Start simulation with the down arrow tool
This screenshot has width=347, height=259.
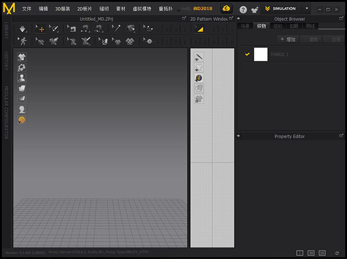tap(23, 29)
